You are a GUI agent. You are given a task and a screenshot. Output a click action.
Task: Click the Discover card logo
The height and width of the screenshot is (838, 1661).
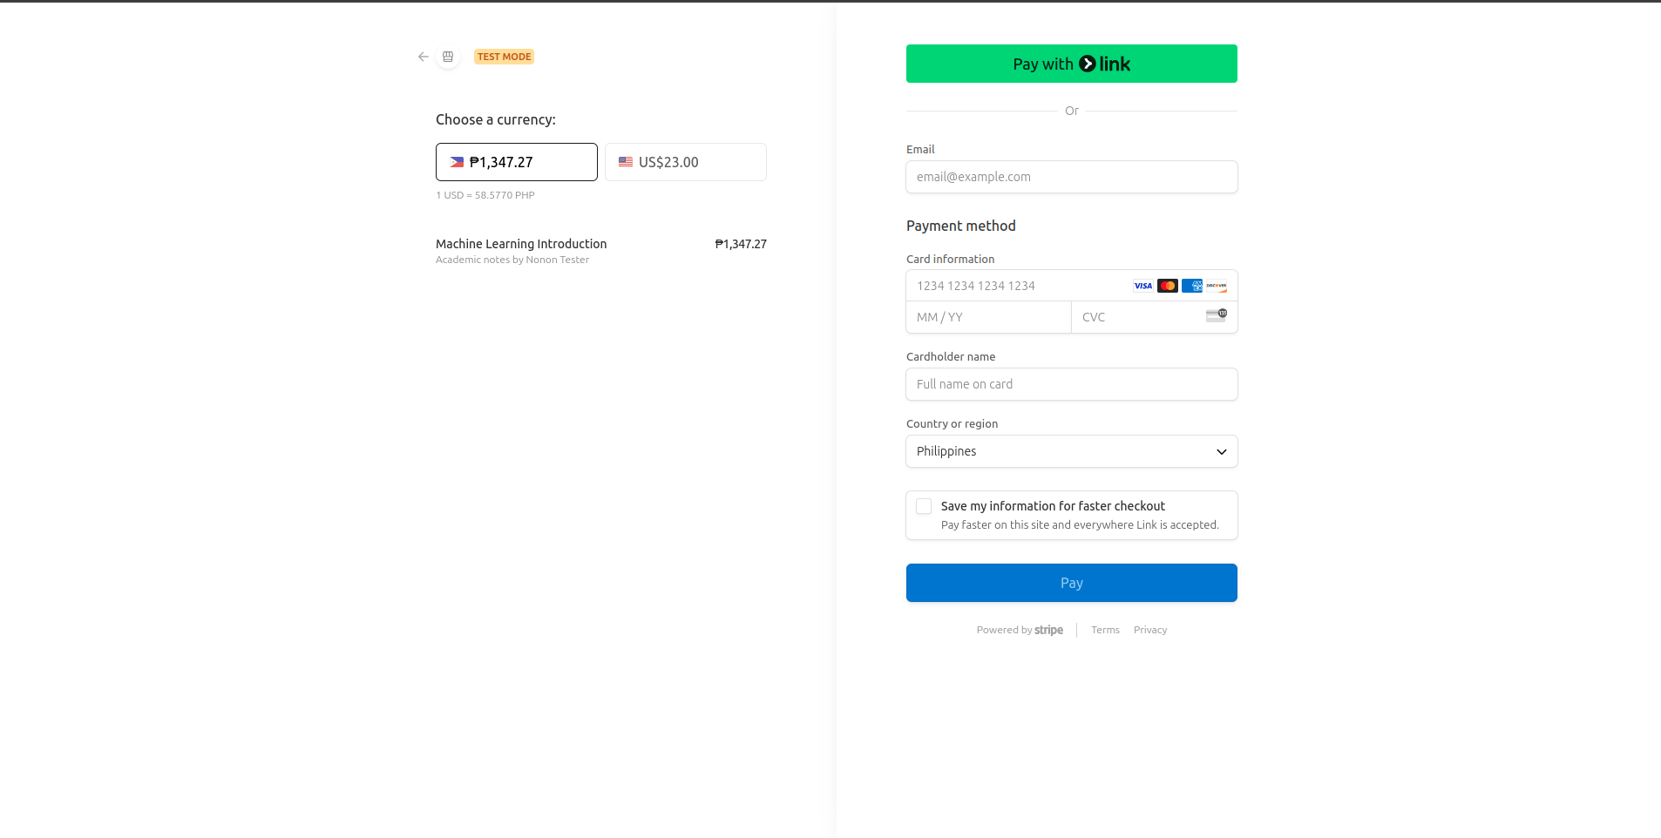pyautogui.click(x=1217, y=286)
